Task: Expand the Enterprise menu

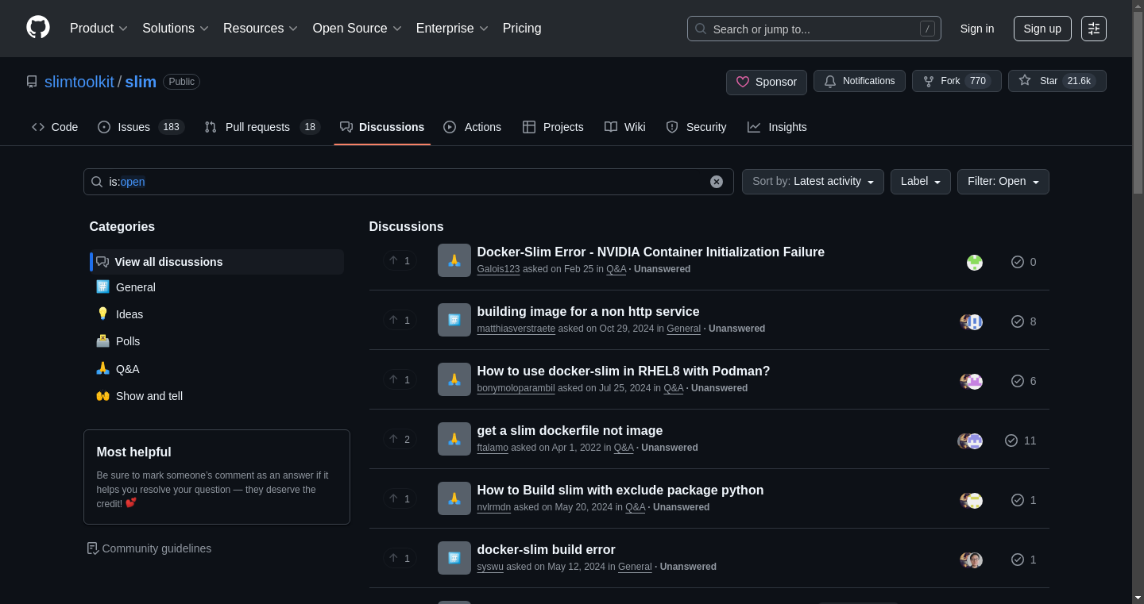Action: click(452, 29)
